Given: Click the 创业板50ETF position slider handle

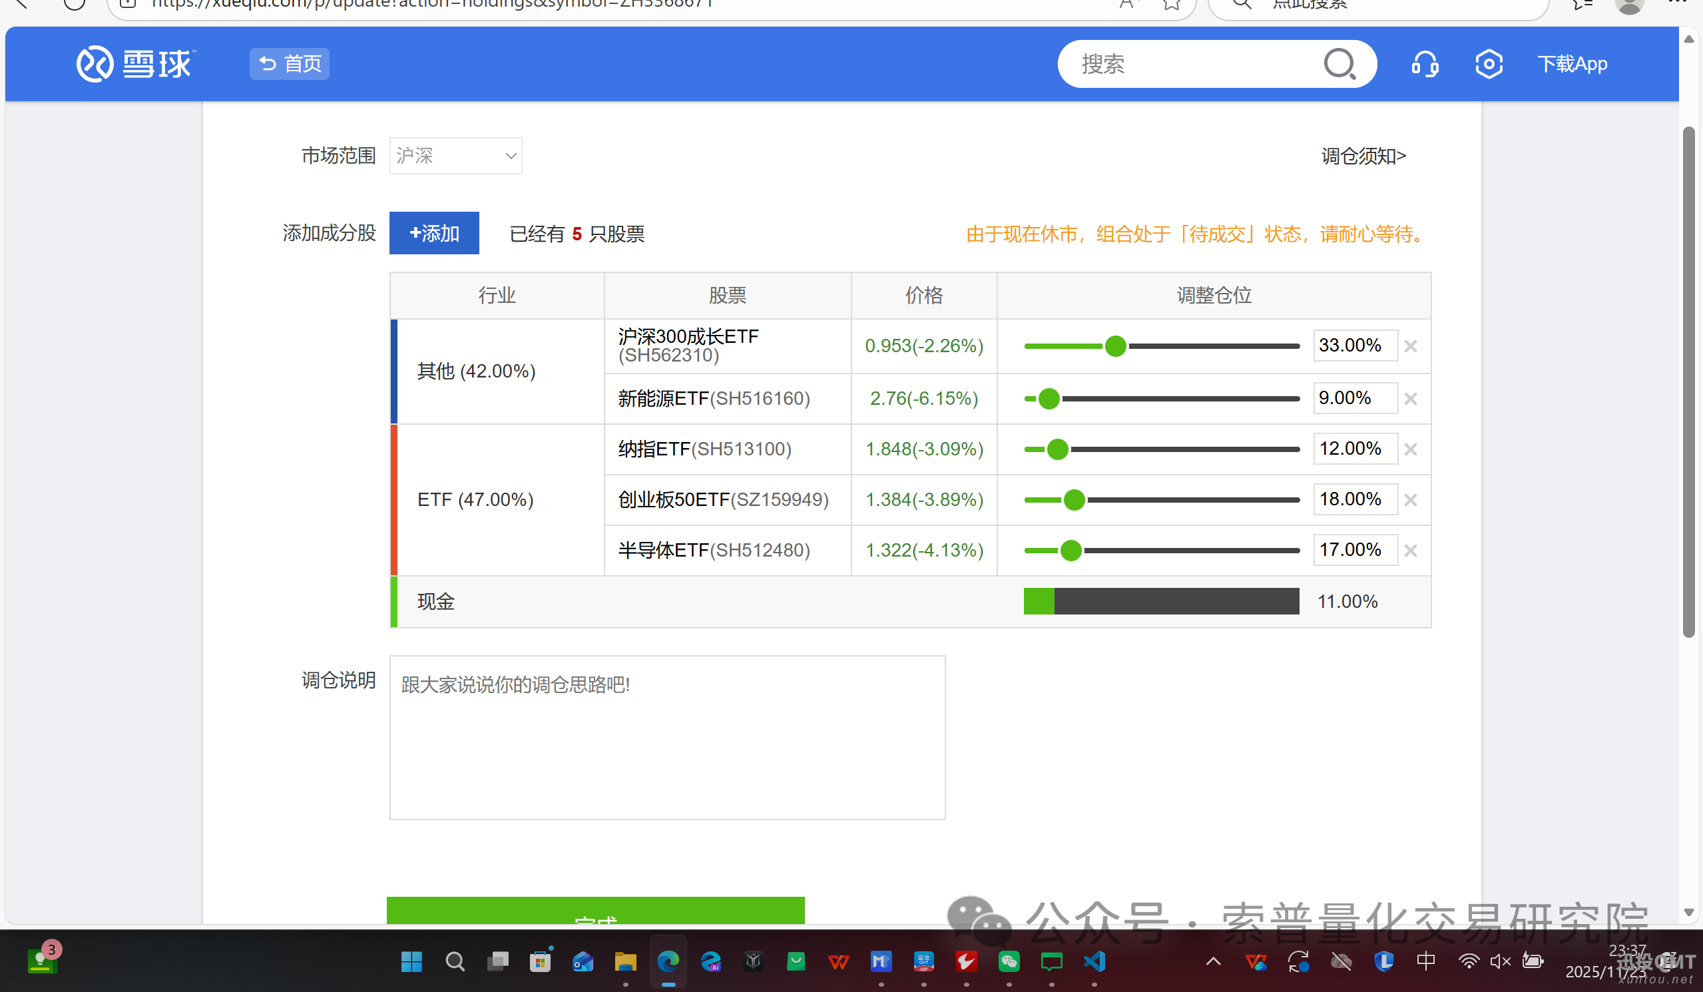Looking at the screenshot, I should [x=1074, y=500].
